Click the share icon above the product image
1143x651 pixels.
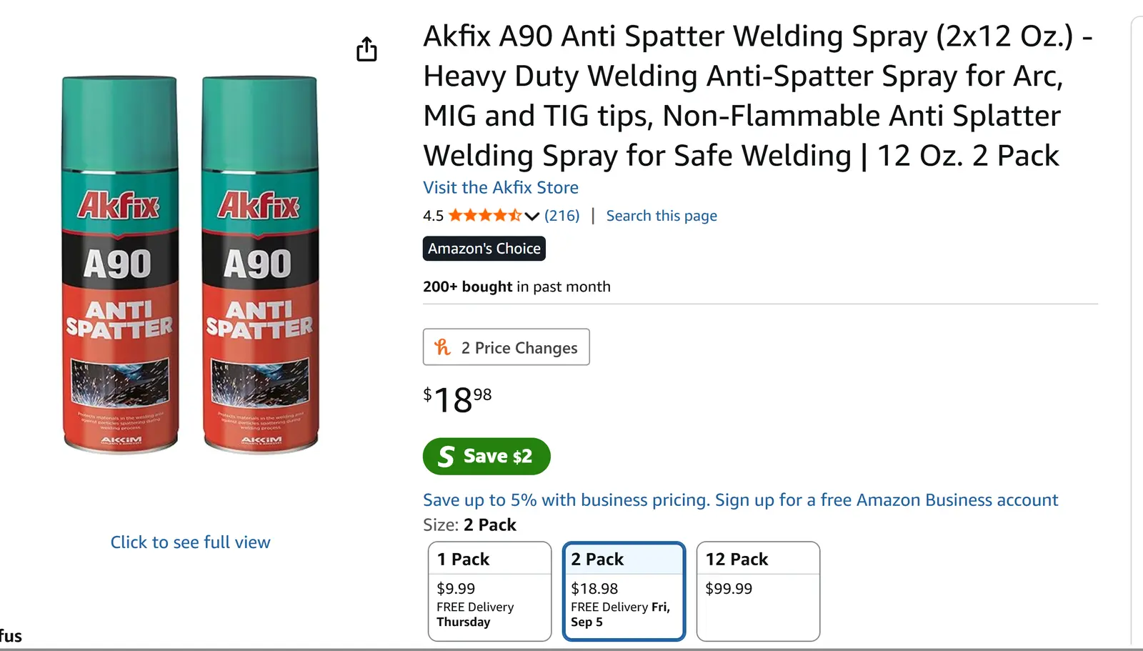pyautogui.click(x=366, y=49)
